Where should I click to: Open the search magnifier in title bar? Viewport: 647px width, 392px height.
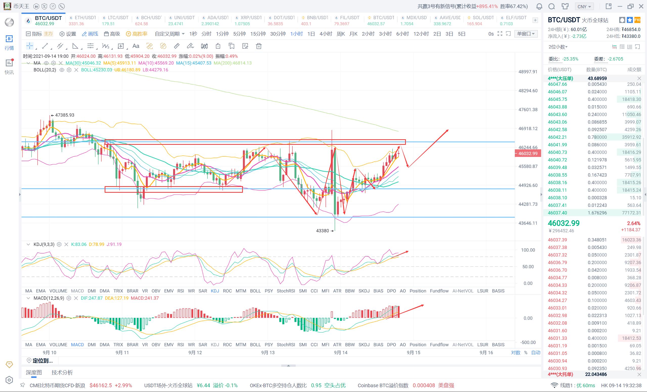pos(552,6)
